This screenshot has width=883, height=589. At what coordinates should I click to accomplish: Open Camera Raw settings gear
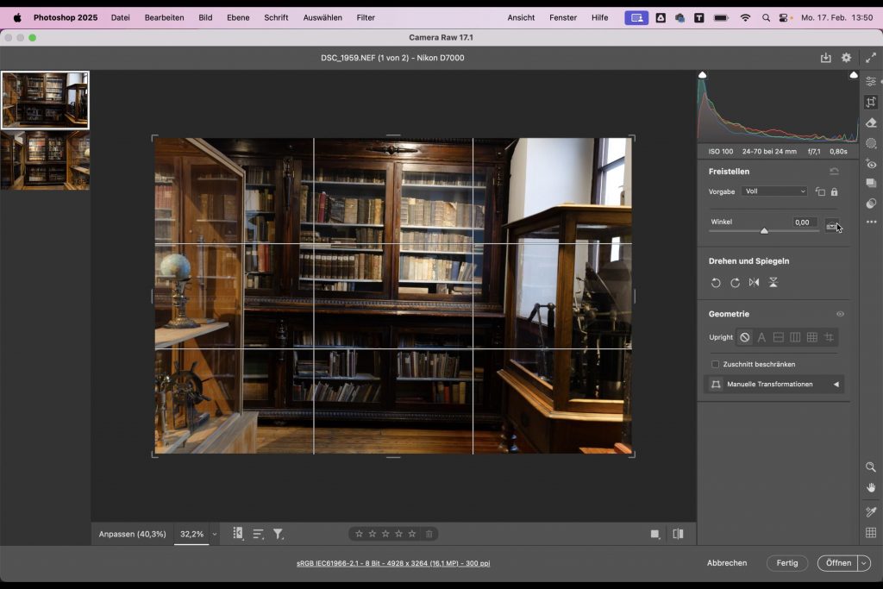[x=846, y=58]
